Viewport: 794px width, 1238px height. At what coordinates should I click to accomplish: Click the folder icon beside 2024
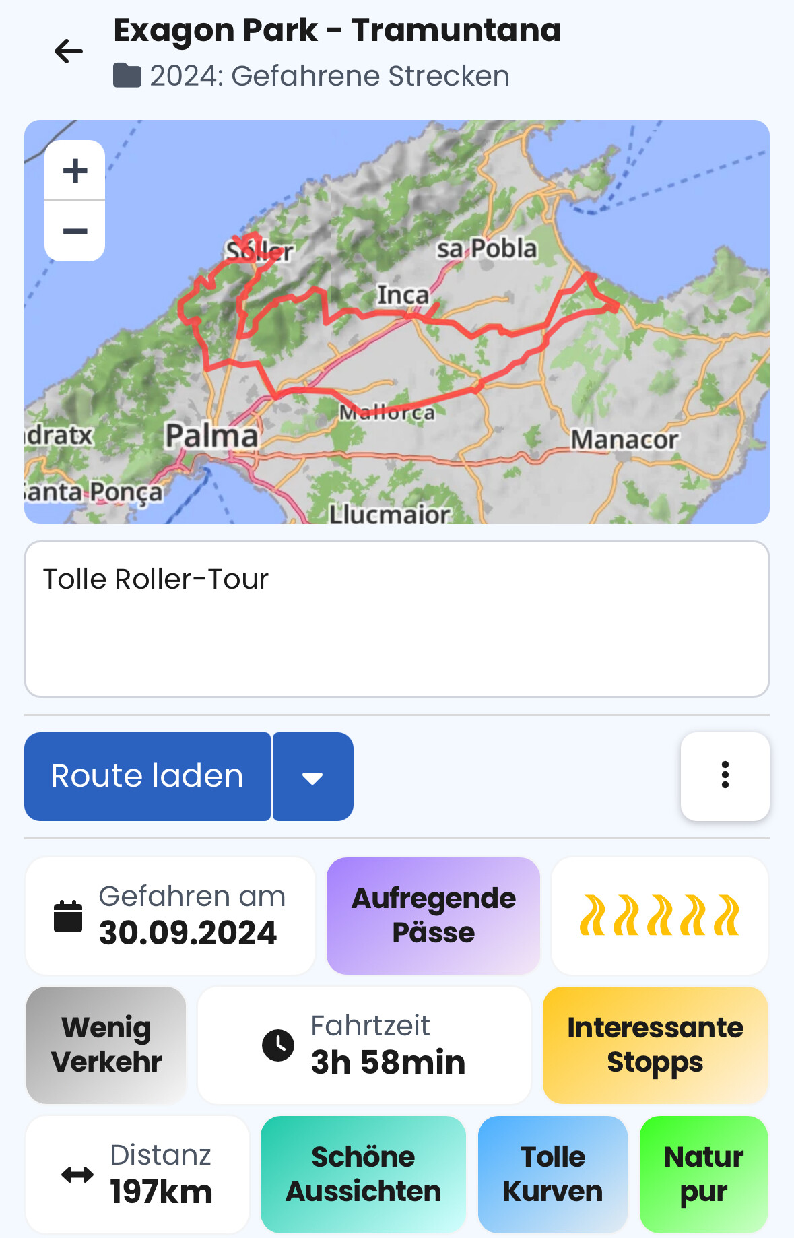[x=127, y=75]
